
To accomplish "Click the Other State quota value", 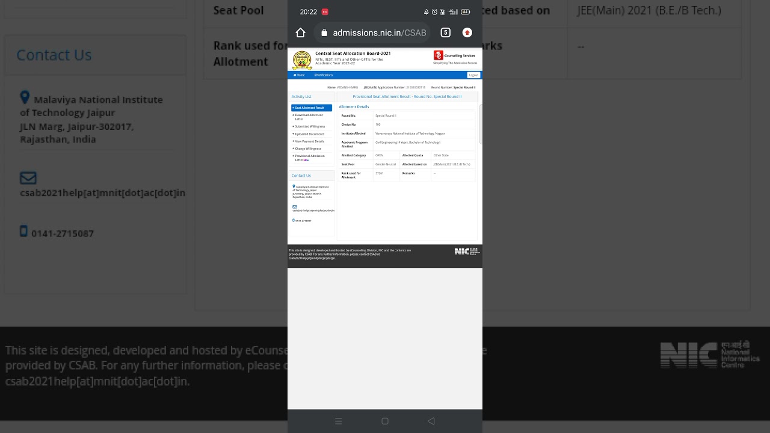I will tap(441, 156).
